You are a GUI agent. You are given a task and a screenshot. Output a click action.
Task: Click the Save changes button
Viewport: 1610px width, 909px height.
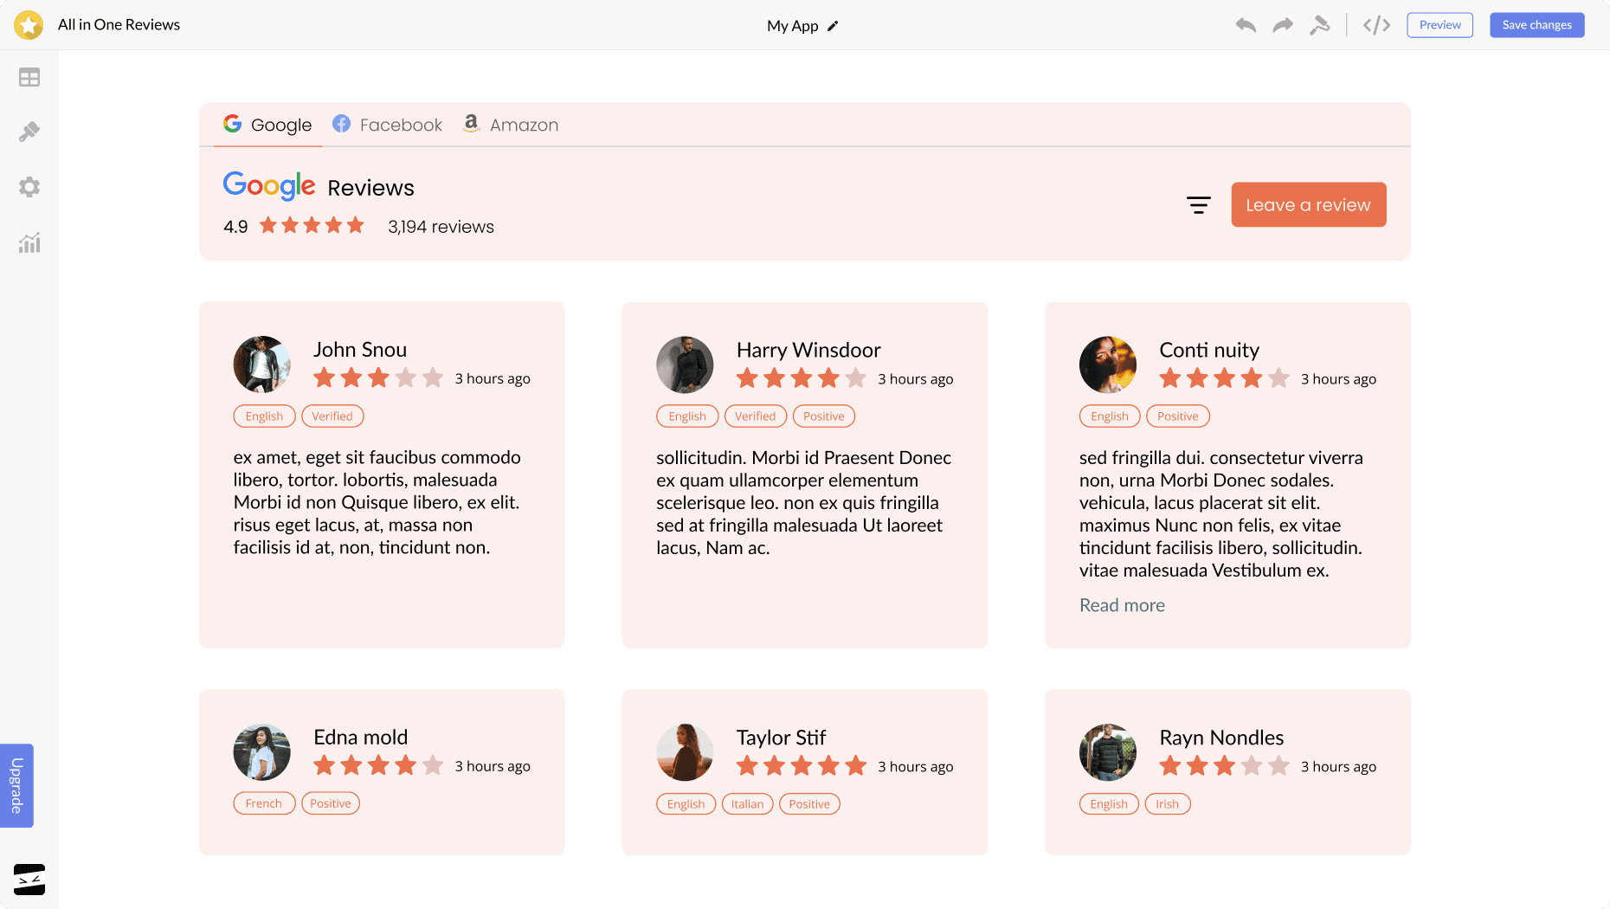[1536, 25]
